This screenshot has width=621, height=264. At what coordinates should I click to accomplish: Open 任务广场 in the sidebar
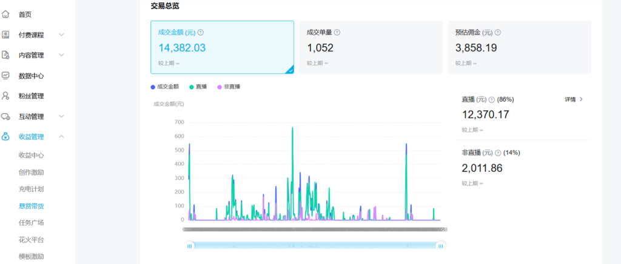(31, 222)
